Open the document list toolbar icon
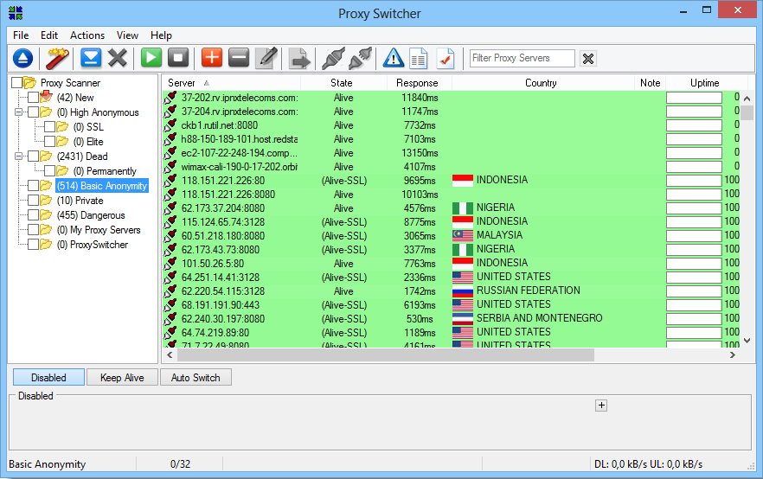The image size is (763, 479). point(419,59)
